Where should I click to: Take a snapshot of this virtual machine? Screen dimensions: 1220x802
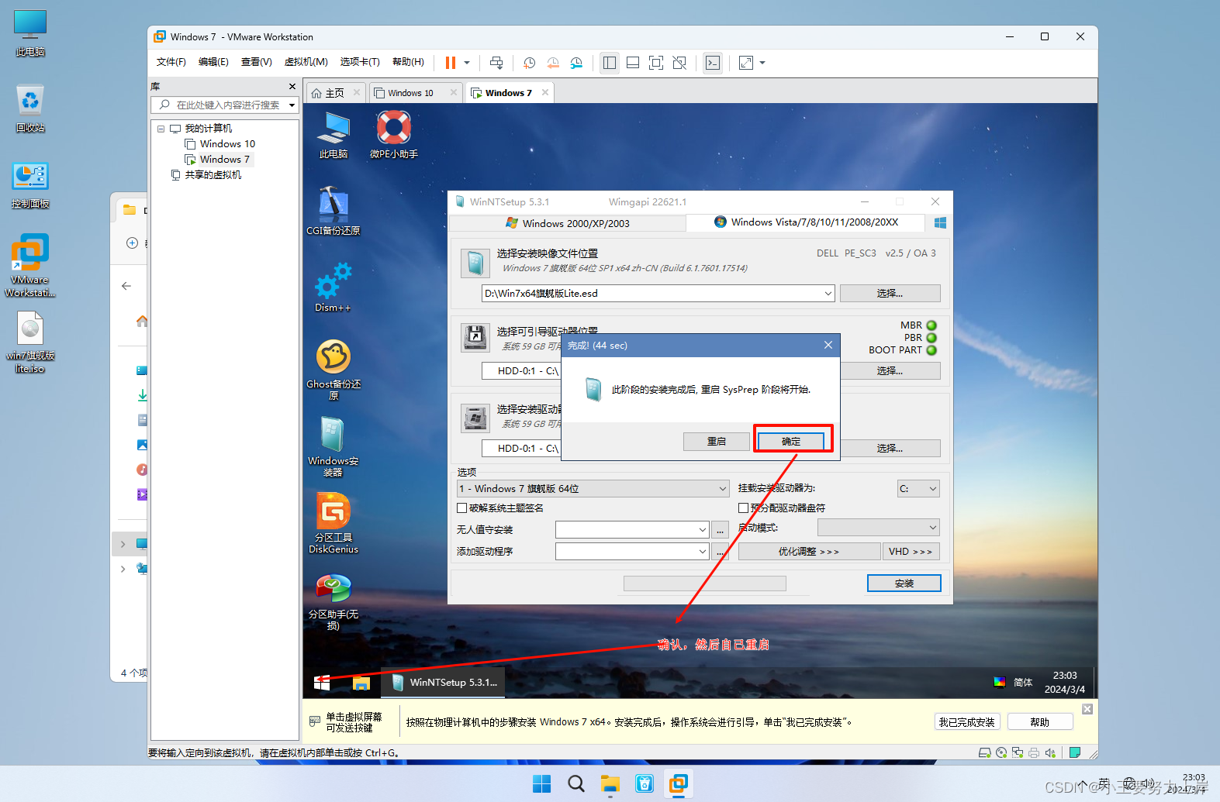(x=530, y=63)
